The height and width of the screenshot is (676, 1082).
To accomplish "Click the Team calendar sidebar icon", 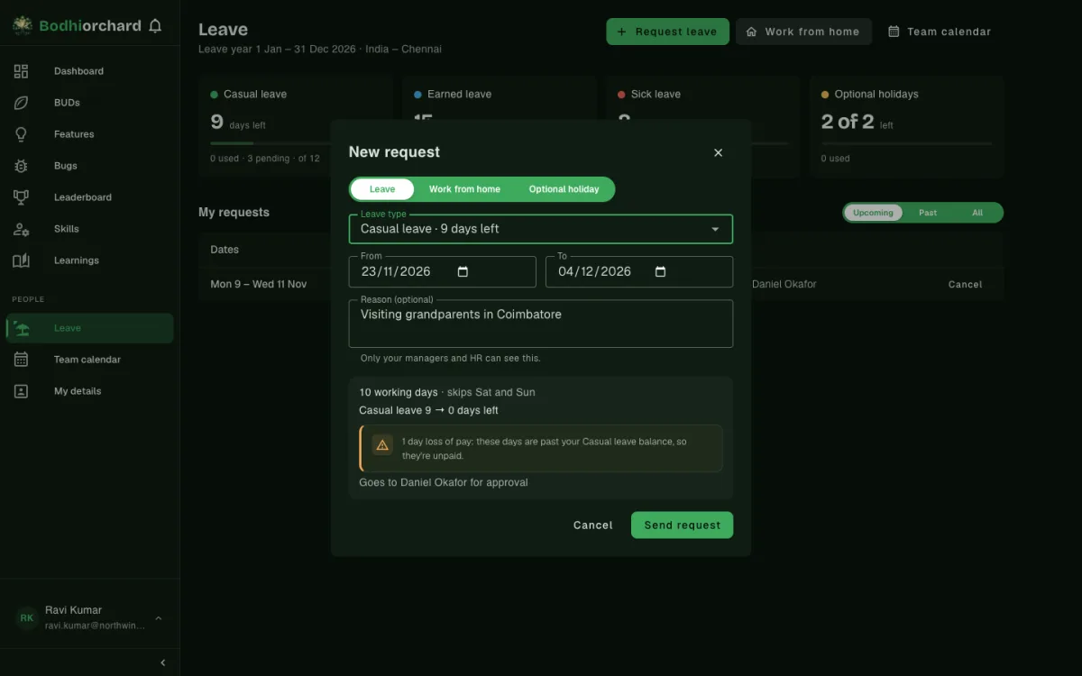I will click(21, 360).
